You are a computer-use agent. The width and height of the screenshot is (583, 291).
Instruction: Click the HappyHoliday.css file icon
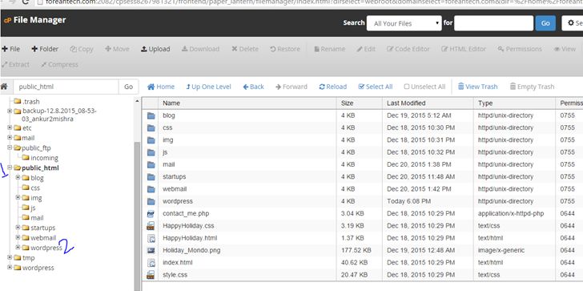151,226
